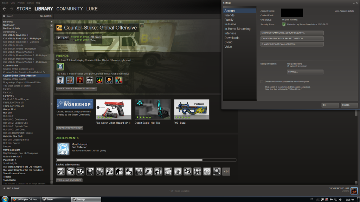Click the forward navigation arrow
The image size is (360, 202).
pyautogui.click(x=12, y=9)
